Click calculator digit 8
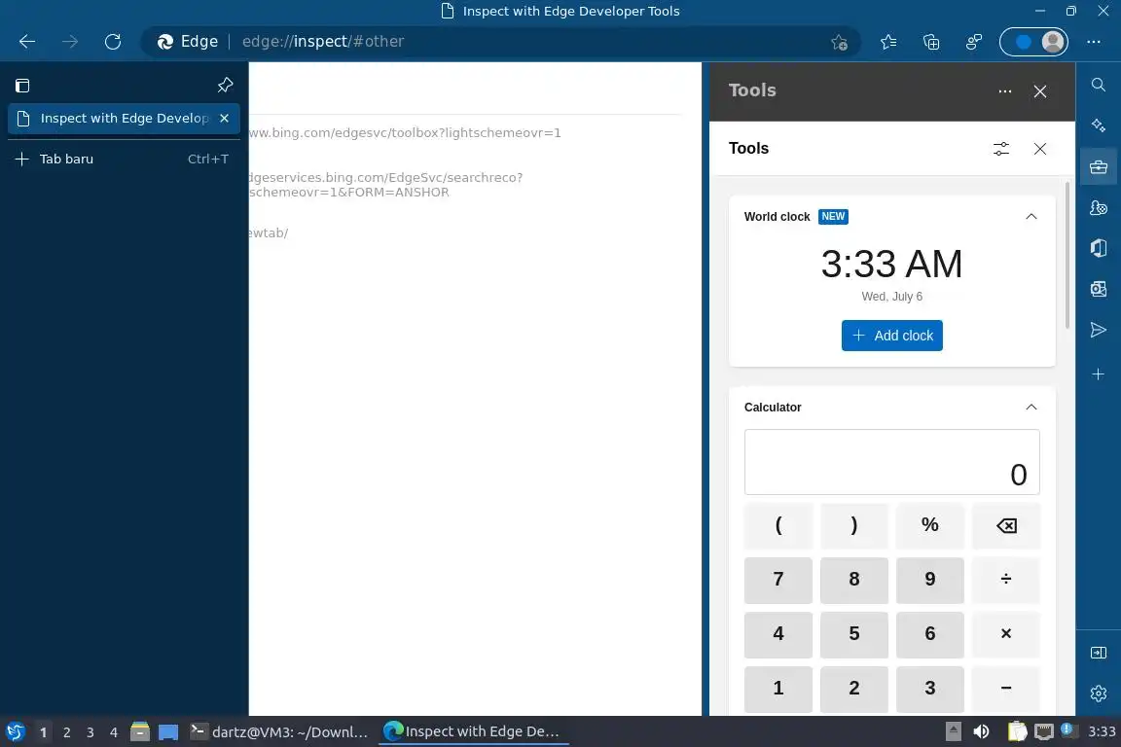The width and height of the screenshot is (1121, 747). pos(853,580)
